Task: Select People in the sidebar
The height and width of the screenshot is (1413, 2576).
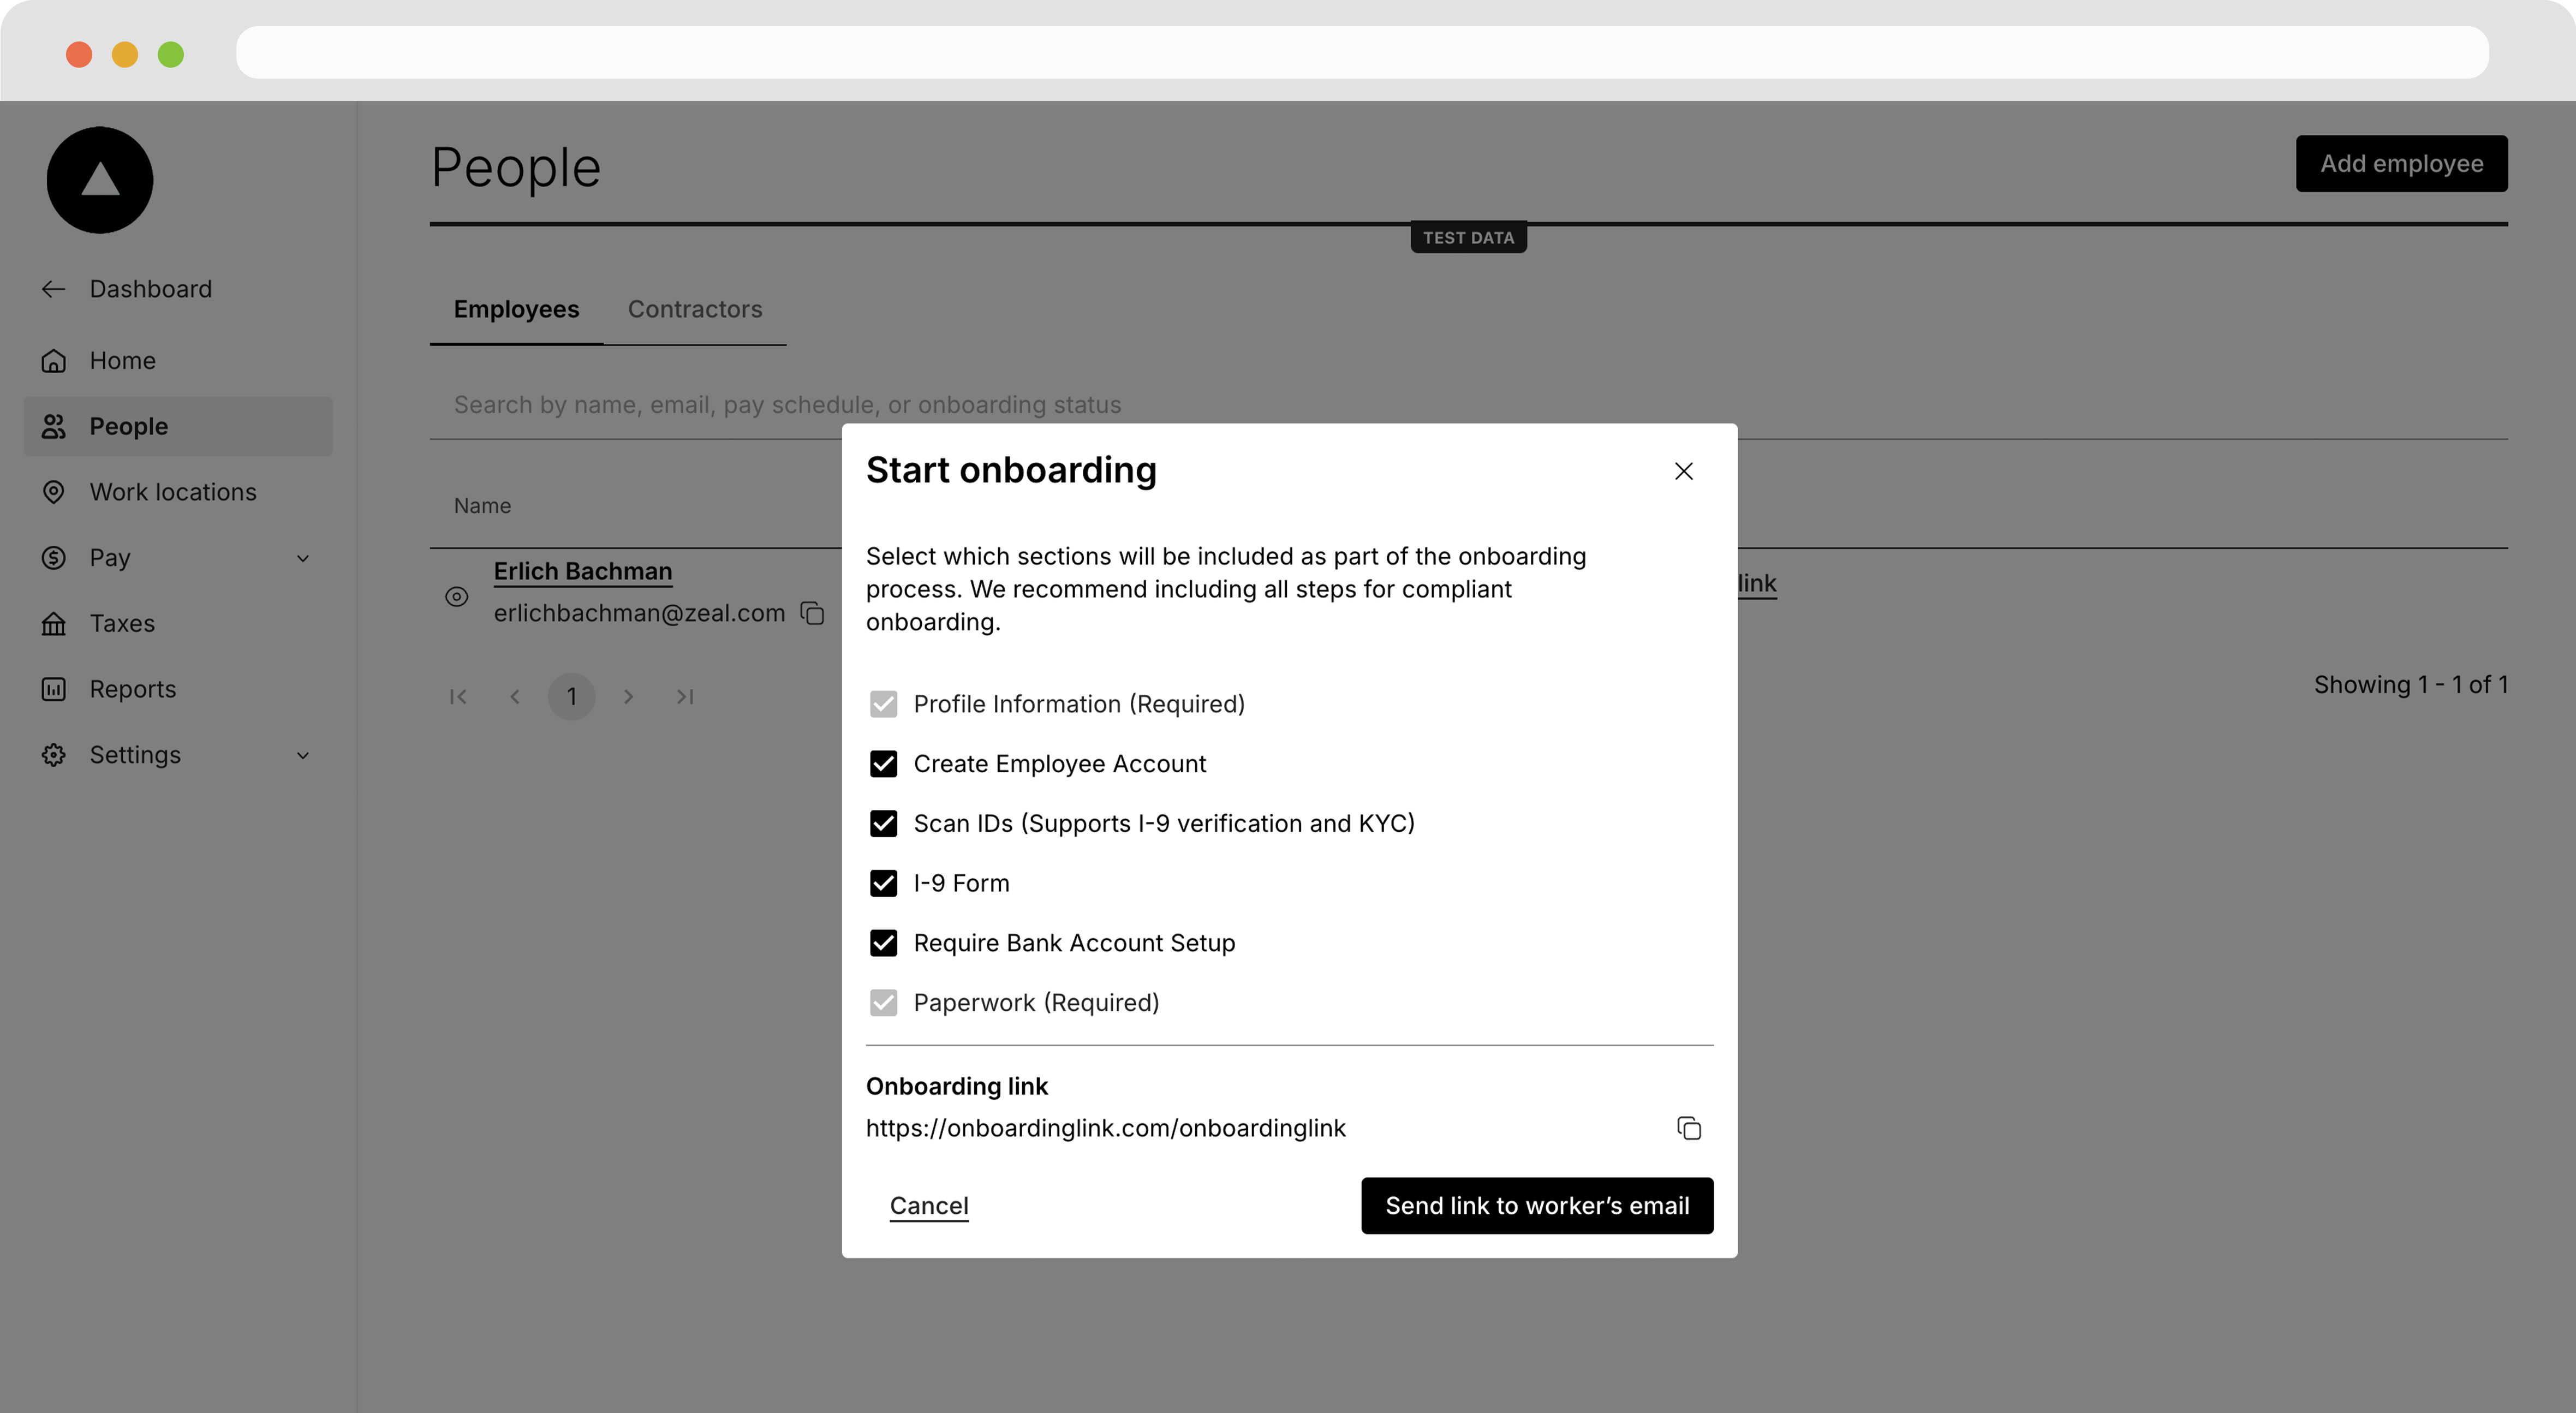Action: click(x=178, y=427)
